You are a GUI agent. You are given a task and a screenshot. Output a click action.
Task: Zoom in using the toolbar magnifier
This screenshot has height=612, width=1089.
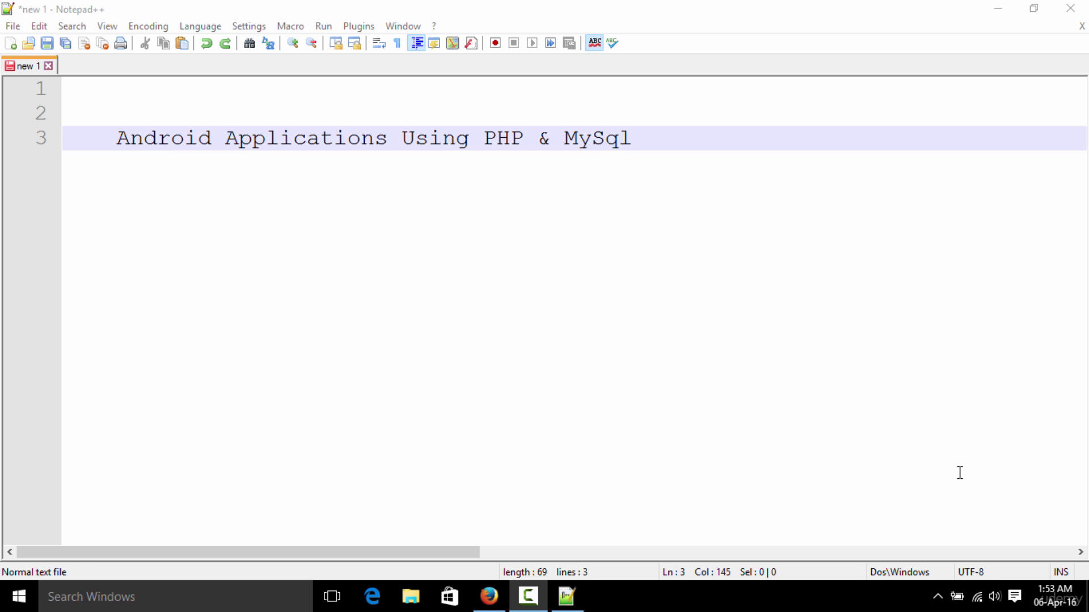click(x=293, y=43)
